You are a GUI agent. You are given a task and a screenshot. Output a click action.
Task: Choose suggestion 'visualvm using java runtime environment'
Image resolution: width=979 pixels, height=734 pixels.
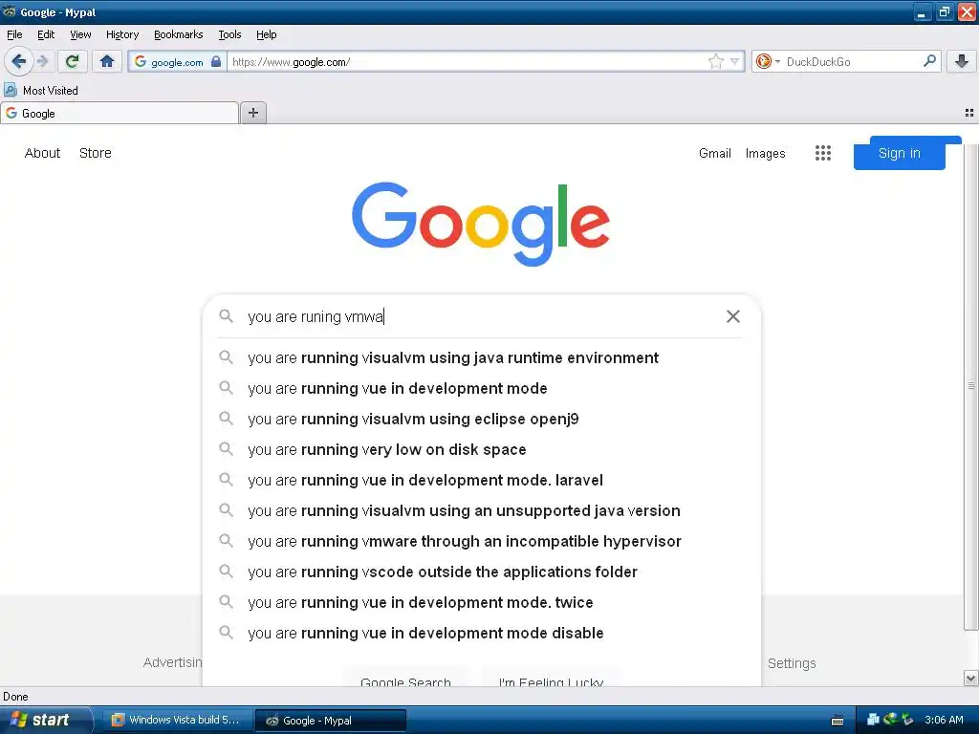click(x=480, y=357)
